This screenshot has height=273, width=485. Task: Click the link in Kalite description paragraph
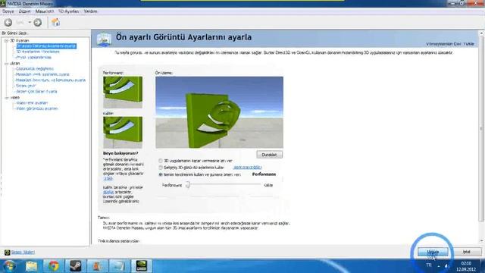click(x=108, y=192)
